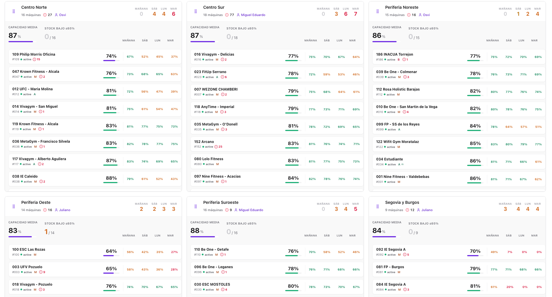Grab the Periferia Noreste card drag handle
The image size is (552, 297).
point(378,11)
